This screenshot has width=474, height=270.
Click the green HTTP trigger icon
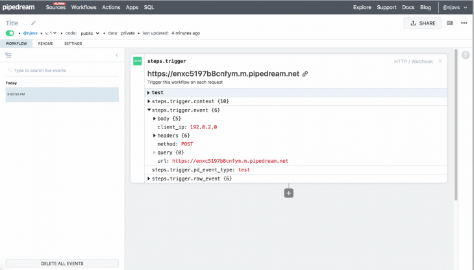click(138, 61)
